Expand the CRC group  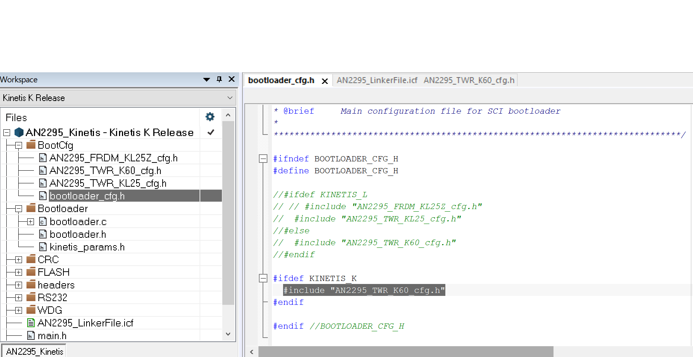pos(18,259)
